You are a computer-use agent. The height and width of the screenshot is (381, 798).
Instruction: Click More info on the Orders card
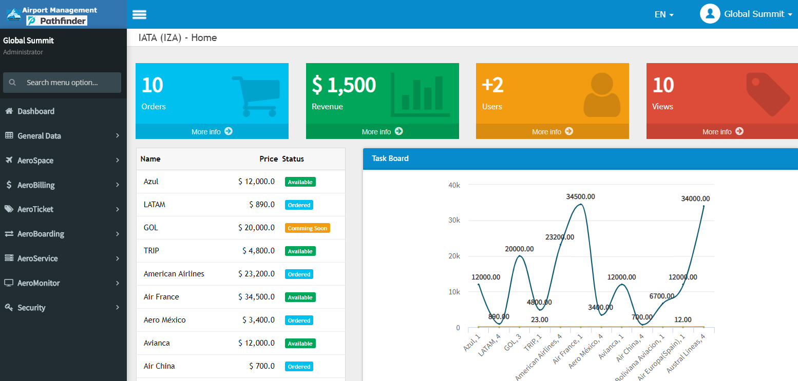(x=212, y=132)
